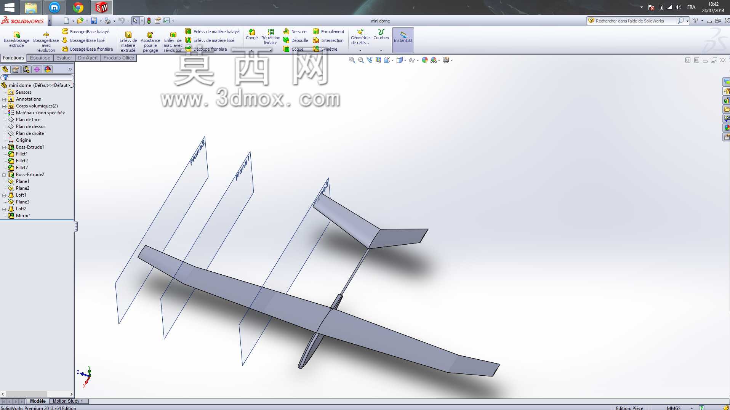Screen dimensions: 730x410
Task: Click Enlèv. de mat. avec révolution
Action: pos(173,42)
